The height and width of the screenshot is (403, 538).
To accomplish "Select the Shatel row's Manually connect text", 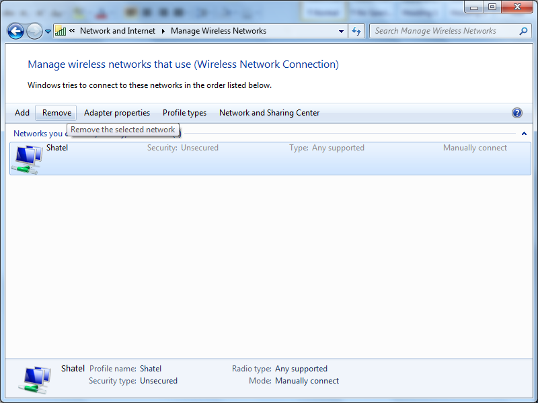I will 475,148.
